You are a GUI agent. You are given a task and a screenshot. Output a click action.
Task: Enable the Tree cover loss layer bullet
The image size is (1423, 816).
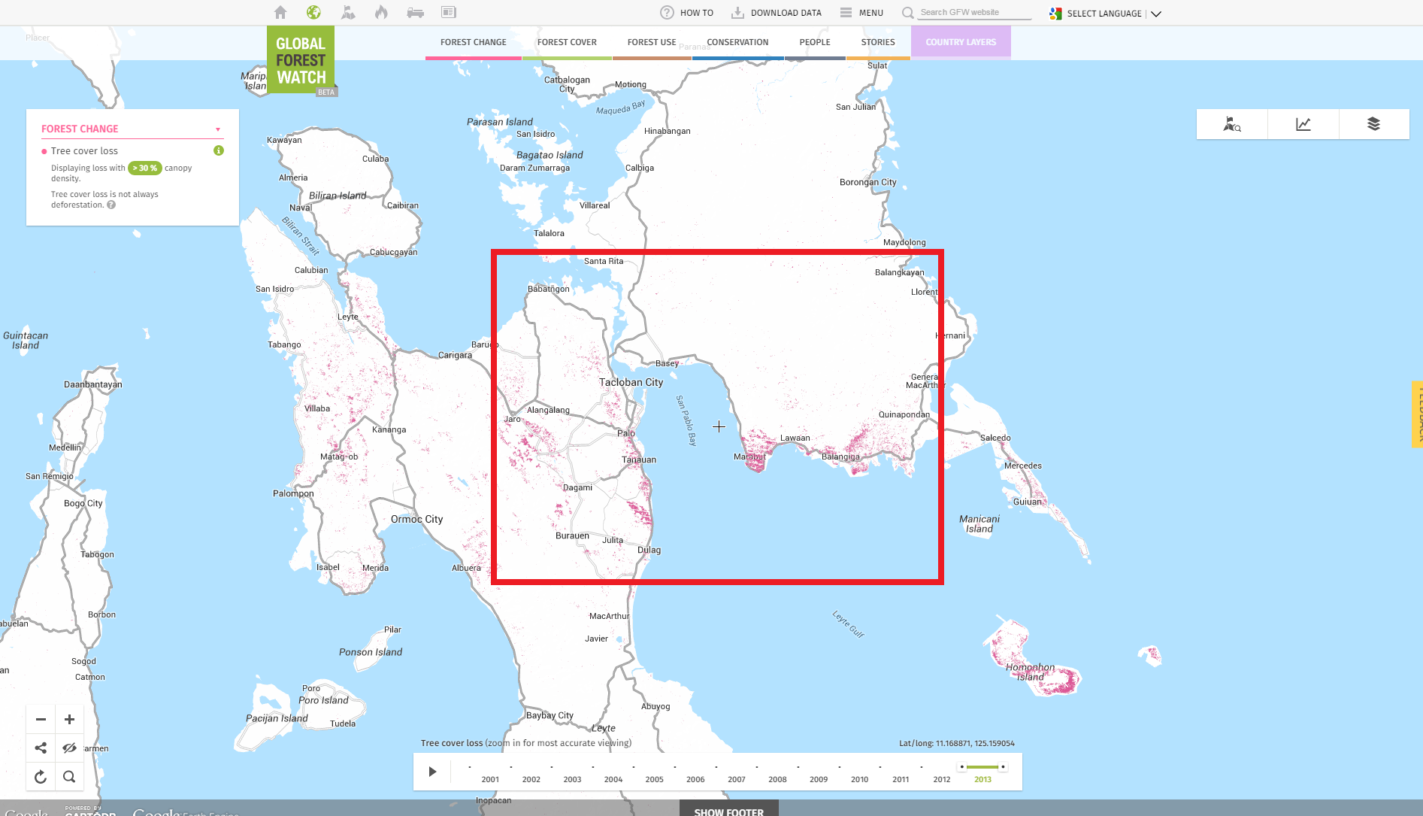click(44, 150)
